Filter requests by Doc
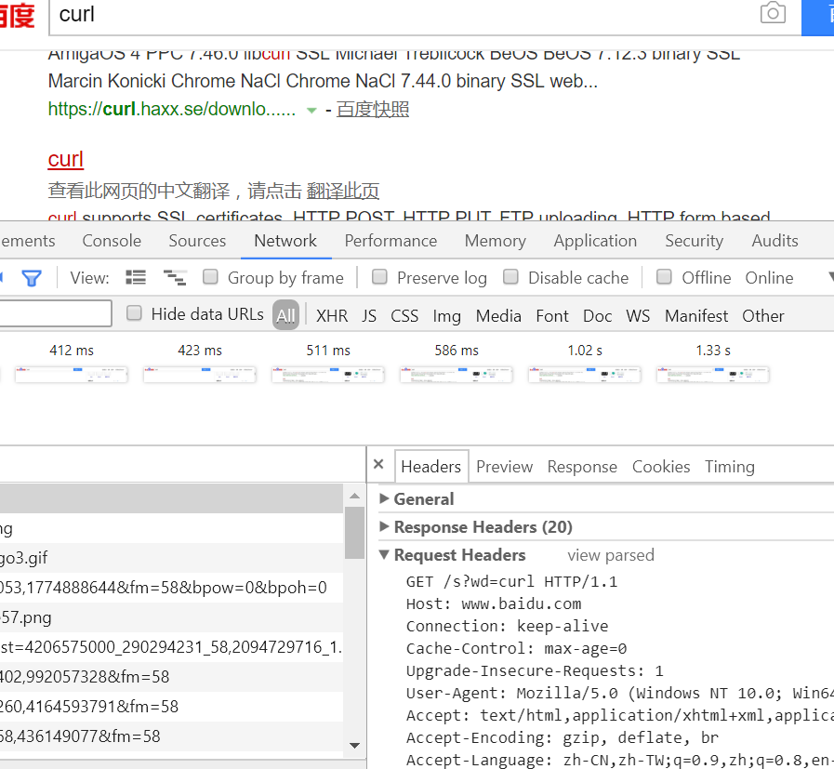Viewport: 834px width, 769px height. pos(597,316)
